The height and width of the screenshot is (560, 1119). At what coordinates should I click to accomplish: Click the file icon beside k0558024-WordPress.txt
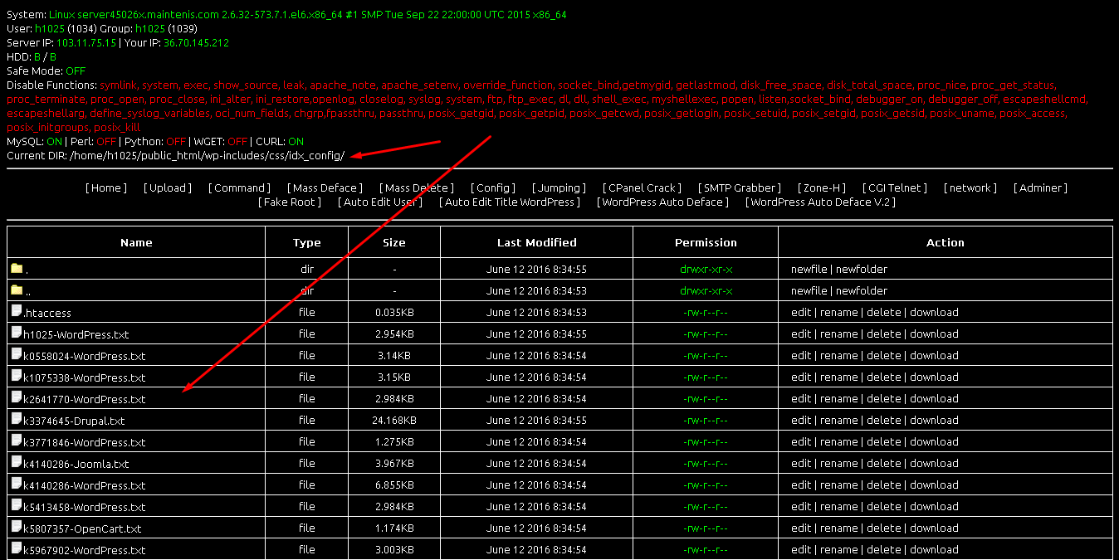17,355
